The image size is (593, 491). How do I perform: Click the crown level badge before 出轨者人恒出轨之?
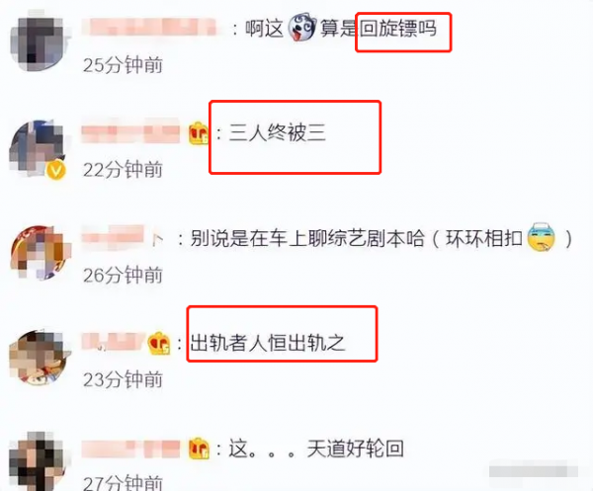(159, 343)
